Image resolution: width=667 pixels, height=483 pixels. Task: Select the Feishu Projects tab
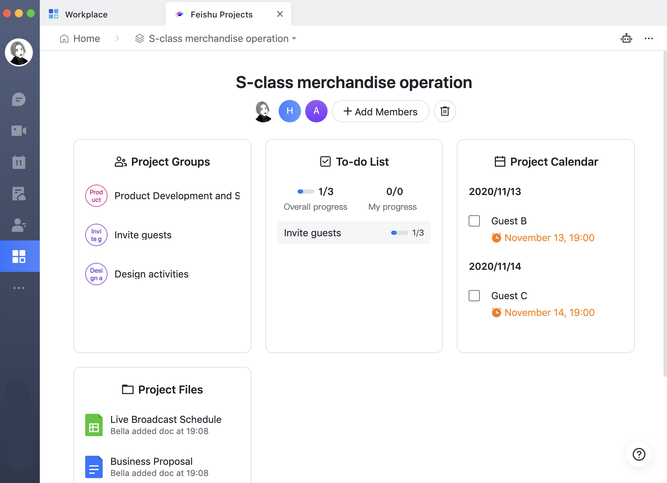click(221, 14)
